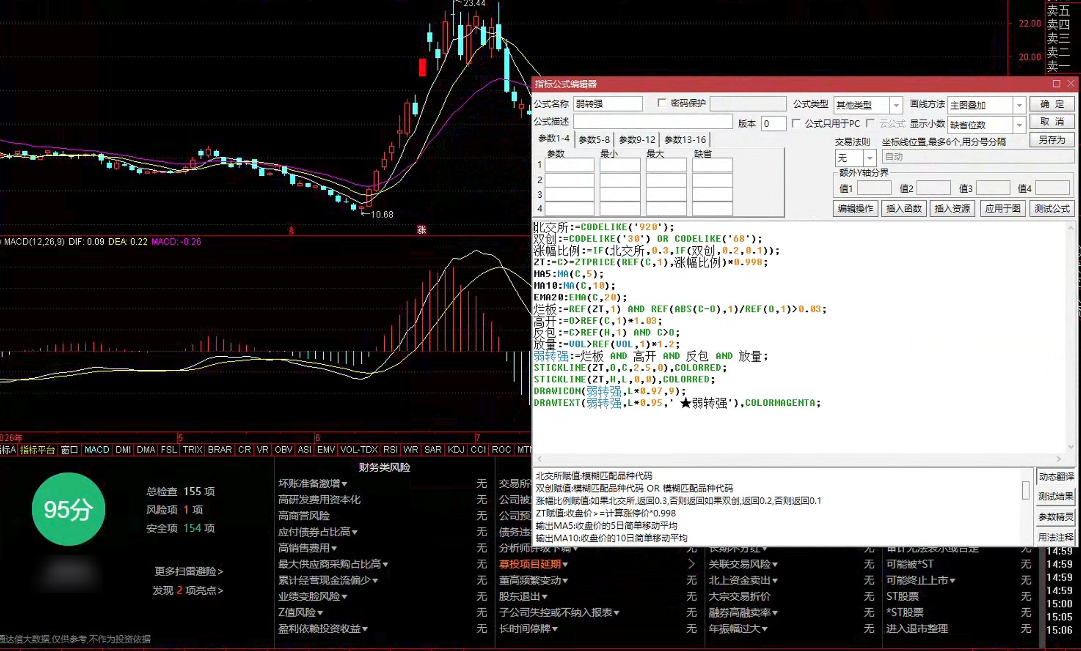Open the 交易法则 dropdown
Screen dimensions: 1081x651
coord(870,158)
